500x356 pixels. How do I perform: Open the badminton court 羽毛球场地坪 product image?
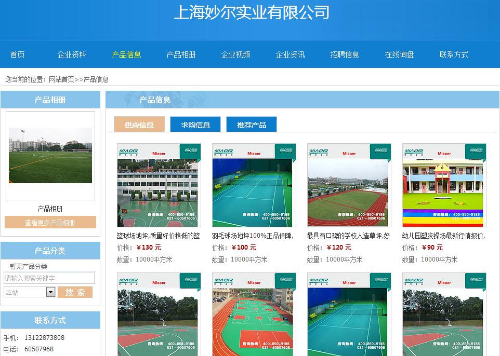click(254, 185)
